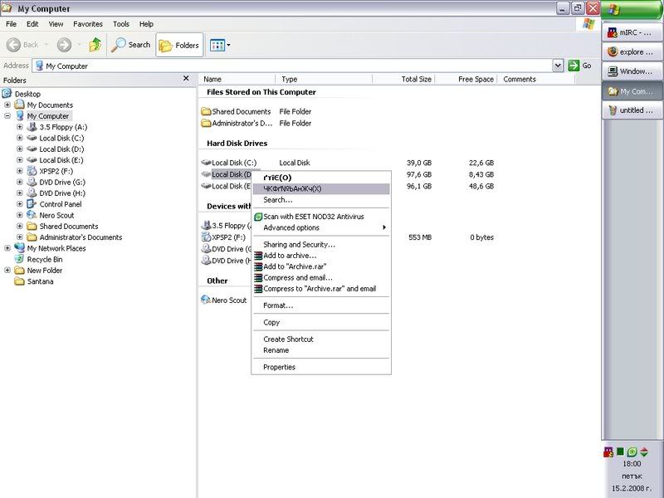664x498 pixels.
Task: Open the Address bar dropdown arrow
Action: [557, 66]
